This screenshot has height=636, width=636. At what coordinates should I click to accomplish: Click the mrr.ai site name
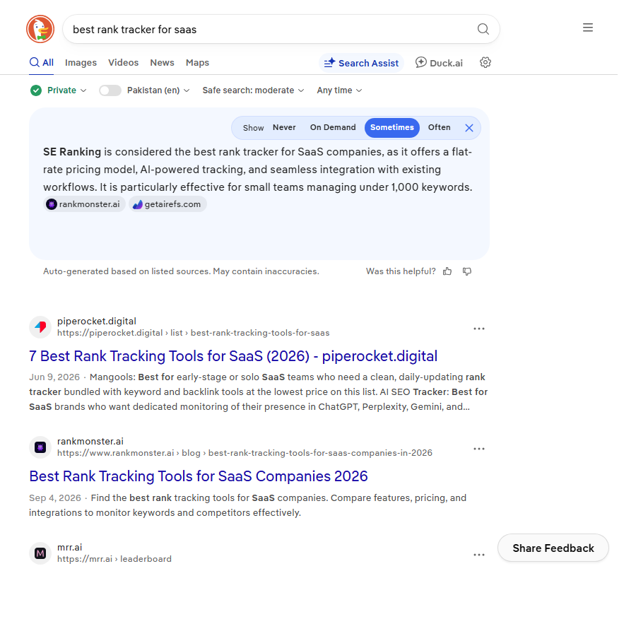pos(69,548)
